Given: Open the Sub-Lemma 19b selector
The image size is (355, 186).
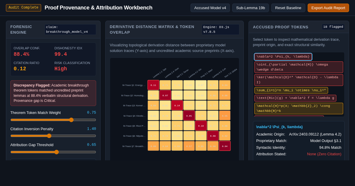Looking at the screenshot, I should (251, 8).
